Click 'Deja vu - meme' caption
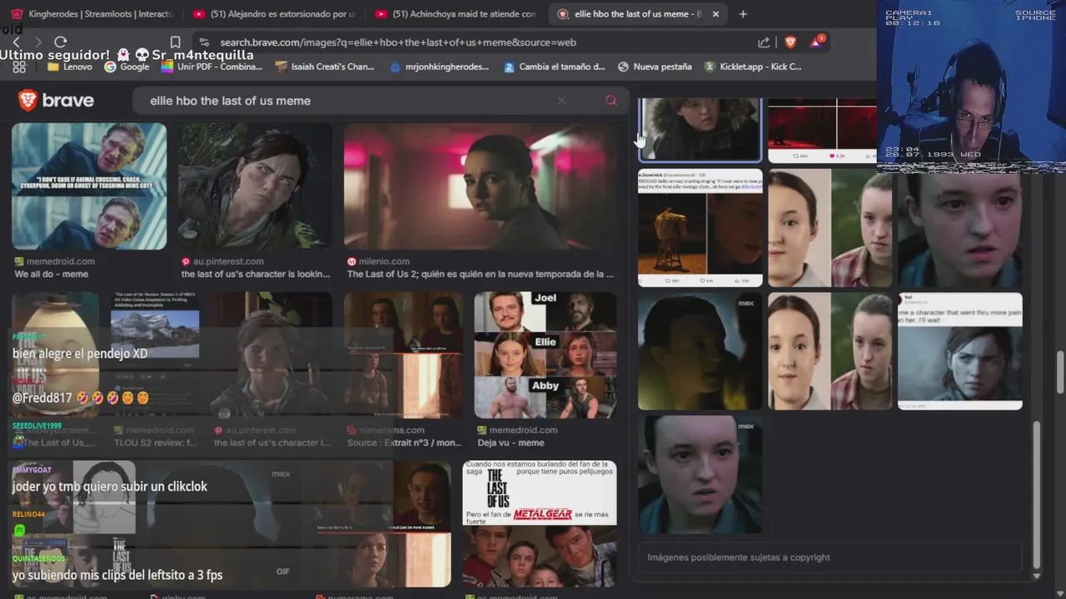1066x599 pixels. [511, 443]
